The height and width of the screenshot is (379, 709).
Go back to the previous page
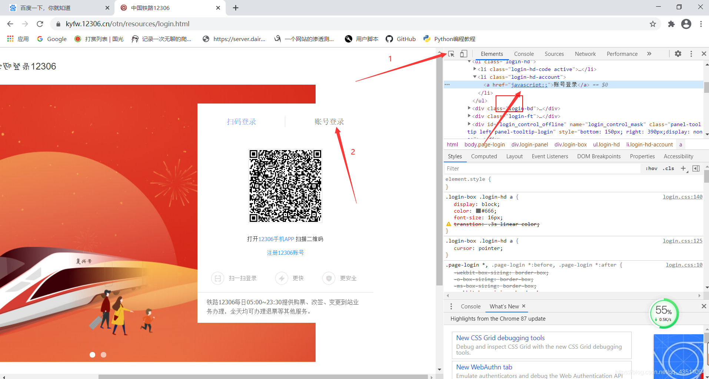pyautogui.click(x=10, y=24)
